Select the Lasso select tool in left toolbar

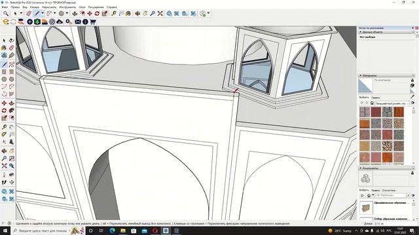click(x=12, y=40)
